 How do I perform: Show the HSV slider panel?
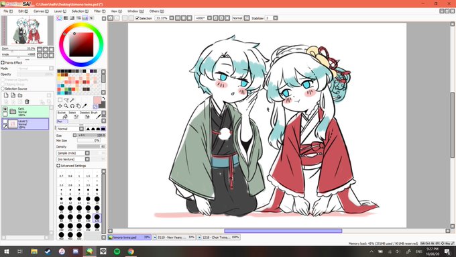(x=72, y=18)
